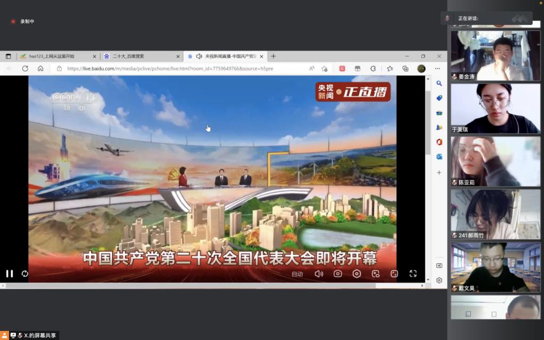Viewport: 544px width, 340px height.
Task: Enter fullscreen mode in video player
Action: (413, 274)
